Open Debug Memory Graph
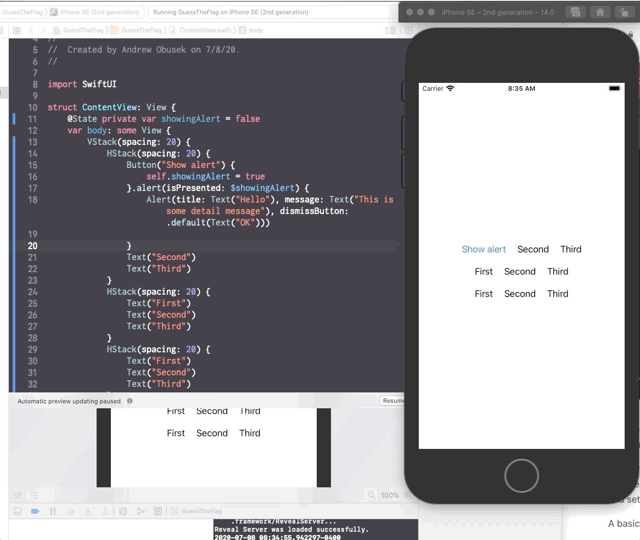The image size is (640, 540). (x=141, y=511)
